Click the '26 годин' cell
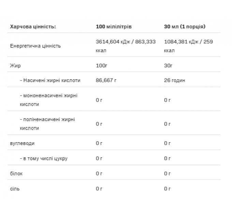 click(174, 80)
